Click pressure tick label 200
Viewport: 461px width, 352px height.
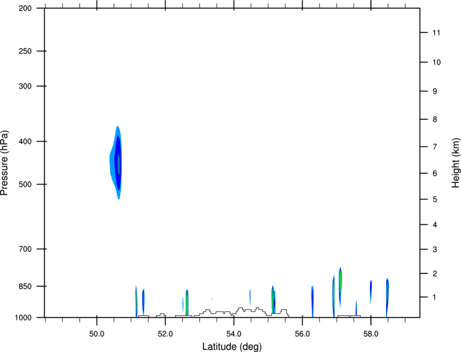click(x=25, y=8)
